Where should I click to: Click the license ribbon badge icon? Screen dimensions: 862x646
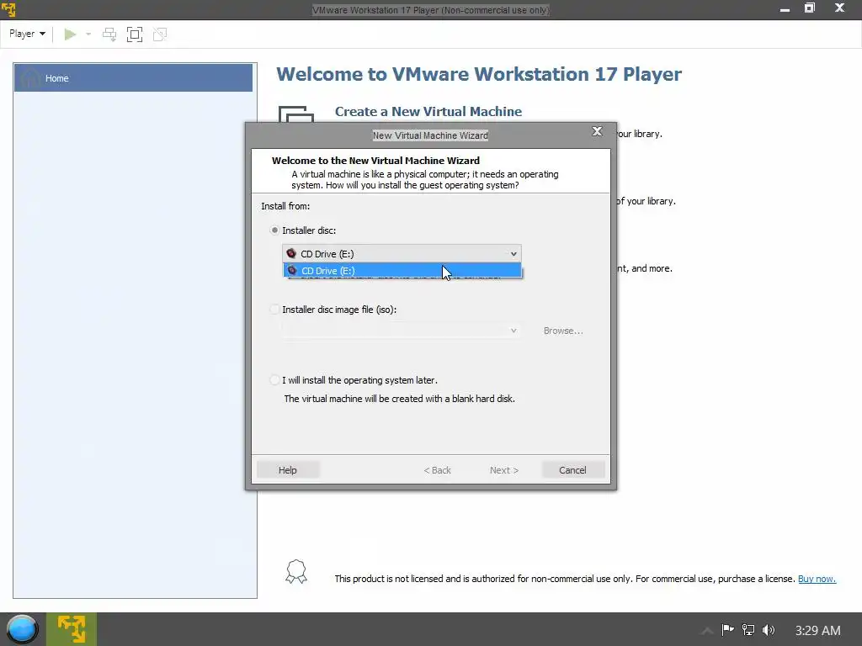click(x=296, y=572)
